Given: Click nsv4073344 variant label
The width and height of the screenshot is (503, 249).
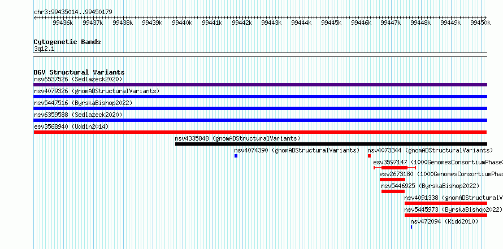Looking at the screenshot, I should click(x=430, y=150).
